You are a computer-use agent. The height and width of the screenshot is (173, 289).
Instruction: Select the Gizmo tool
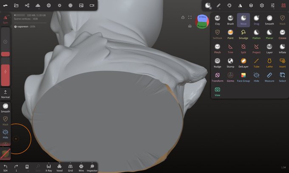230,77
